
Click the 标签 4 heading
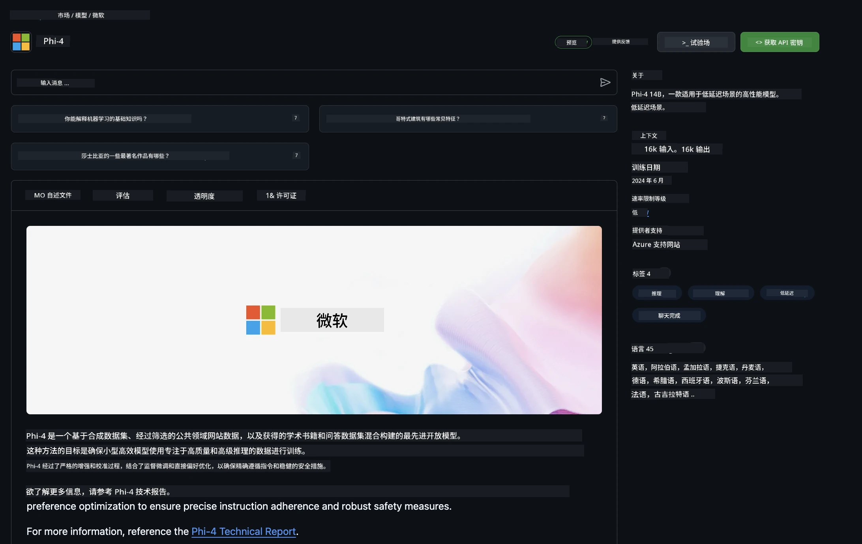[x=642, y=274]
